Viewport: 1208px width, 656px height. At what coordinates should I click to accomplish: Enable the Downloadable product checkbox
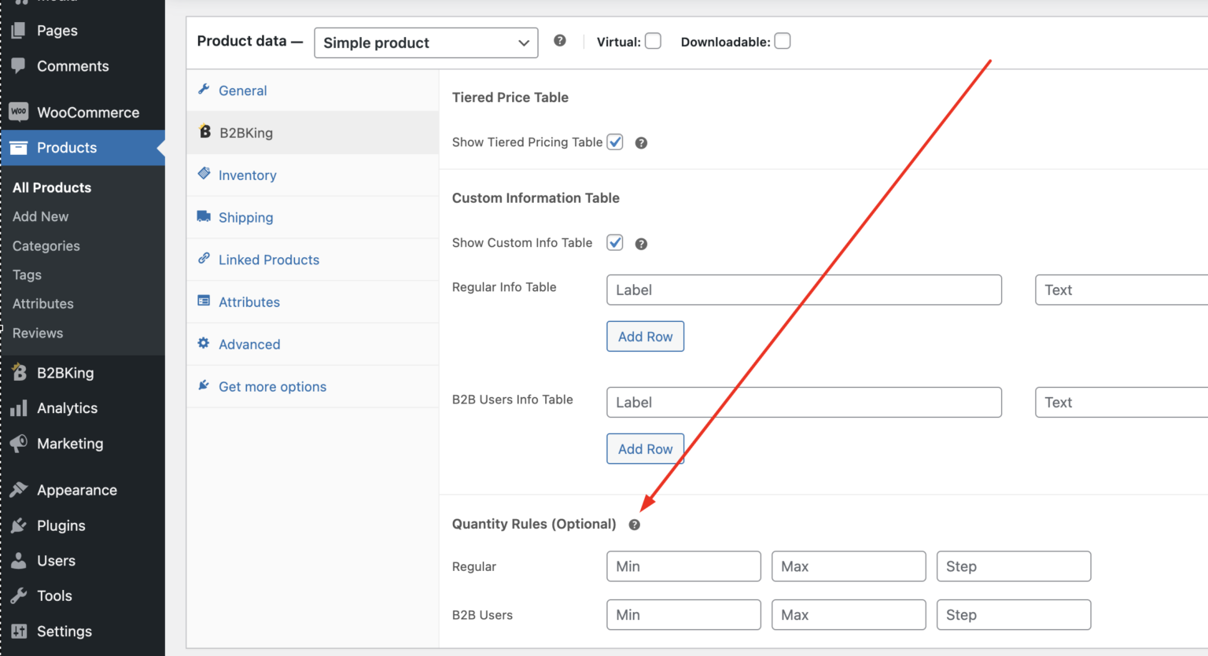tap(782, 41)
